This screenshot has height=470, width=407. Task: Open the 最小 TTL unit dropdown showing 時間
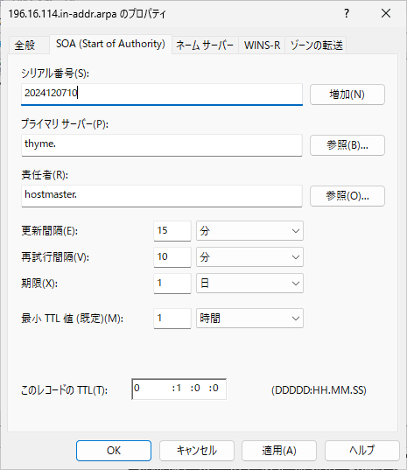pyautogui.click(x=249, y=319)
